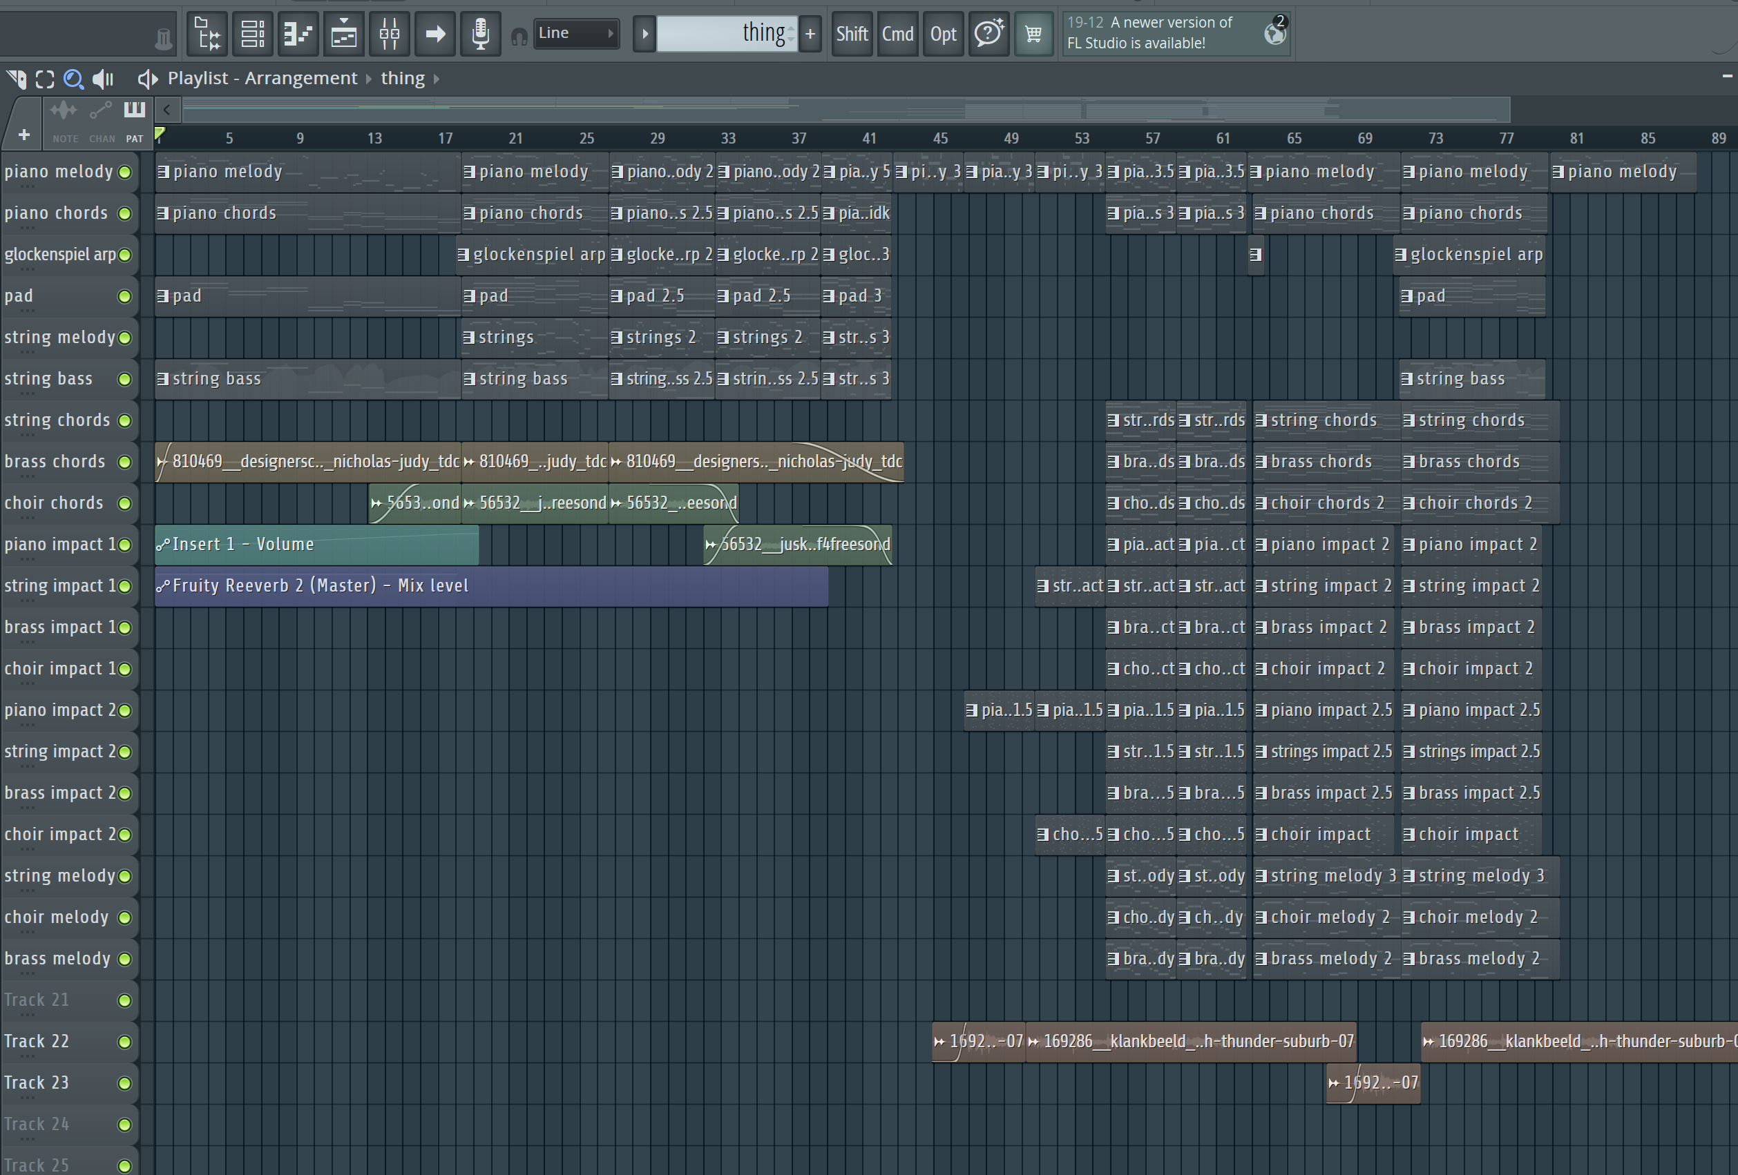This screenshot has height=1175, width=1738.
Task: Open the Mixer view
Action: pyautogui.click(x=390, y=34)
